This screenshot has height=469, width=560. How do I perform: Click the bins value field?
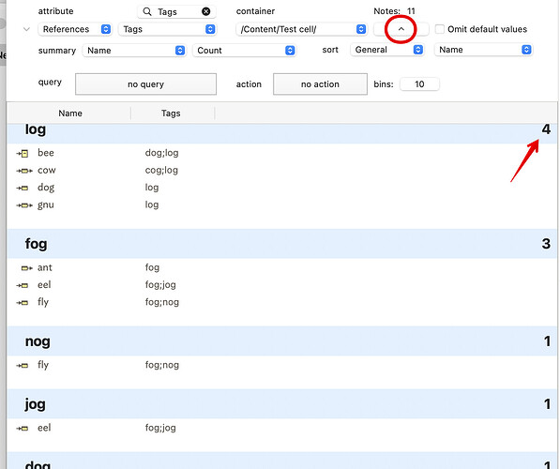tap(419, 84)
